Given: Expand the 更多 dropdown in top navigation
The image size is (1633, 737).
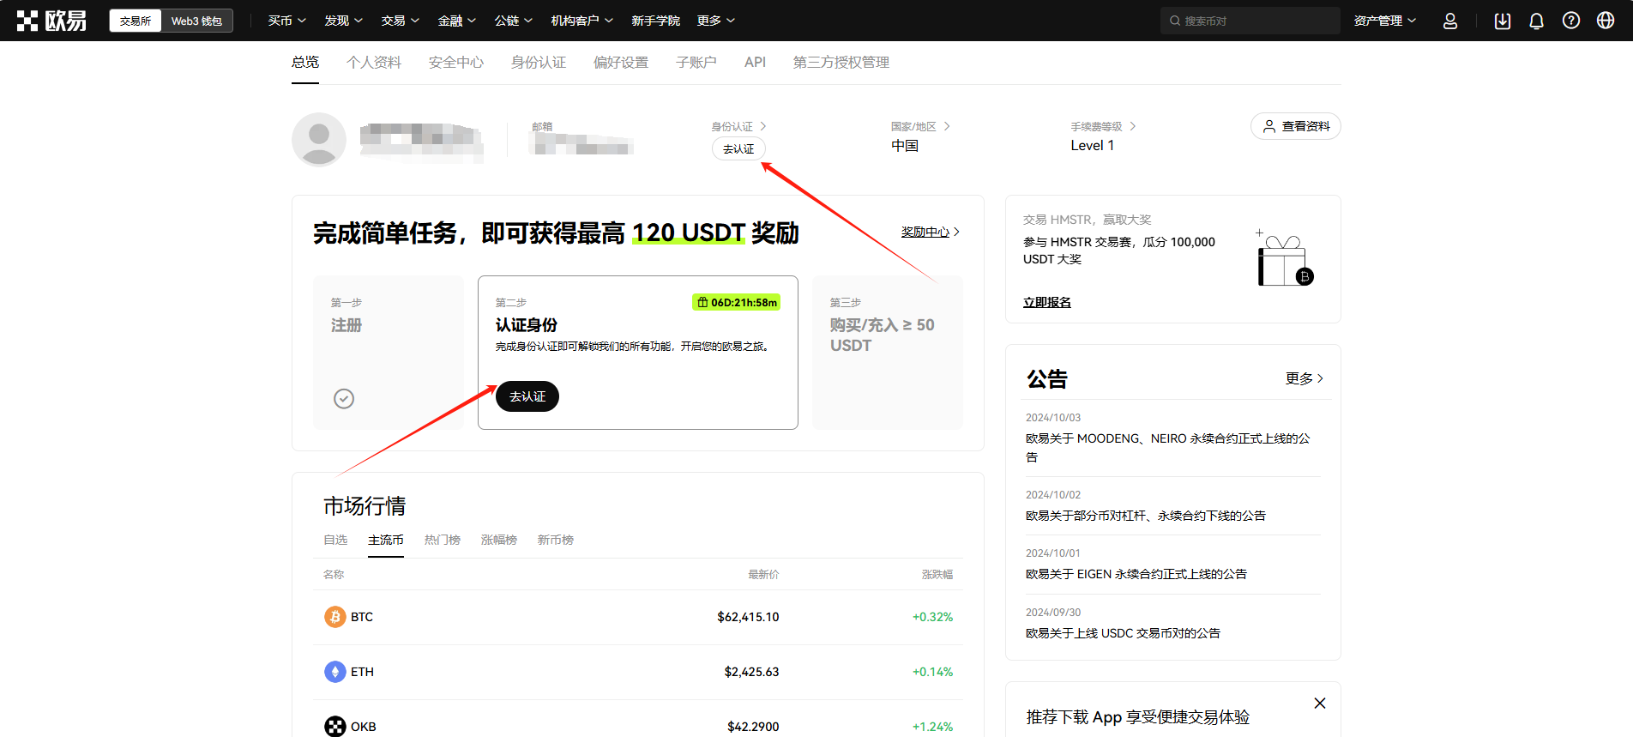Looking at the screenshot, I should pos(715,21).
